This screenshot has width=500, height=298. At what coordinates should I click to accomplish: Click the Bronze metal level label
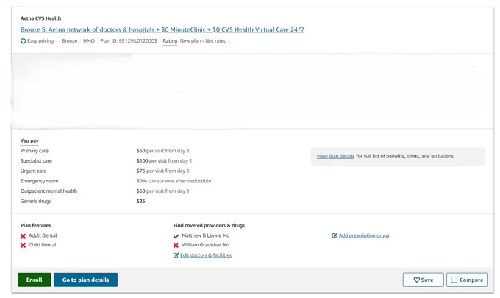tap(70, 41)
